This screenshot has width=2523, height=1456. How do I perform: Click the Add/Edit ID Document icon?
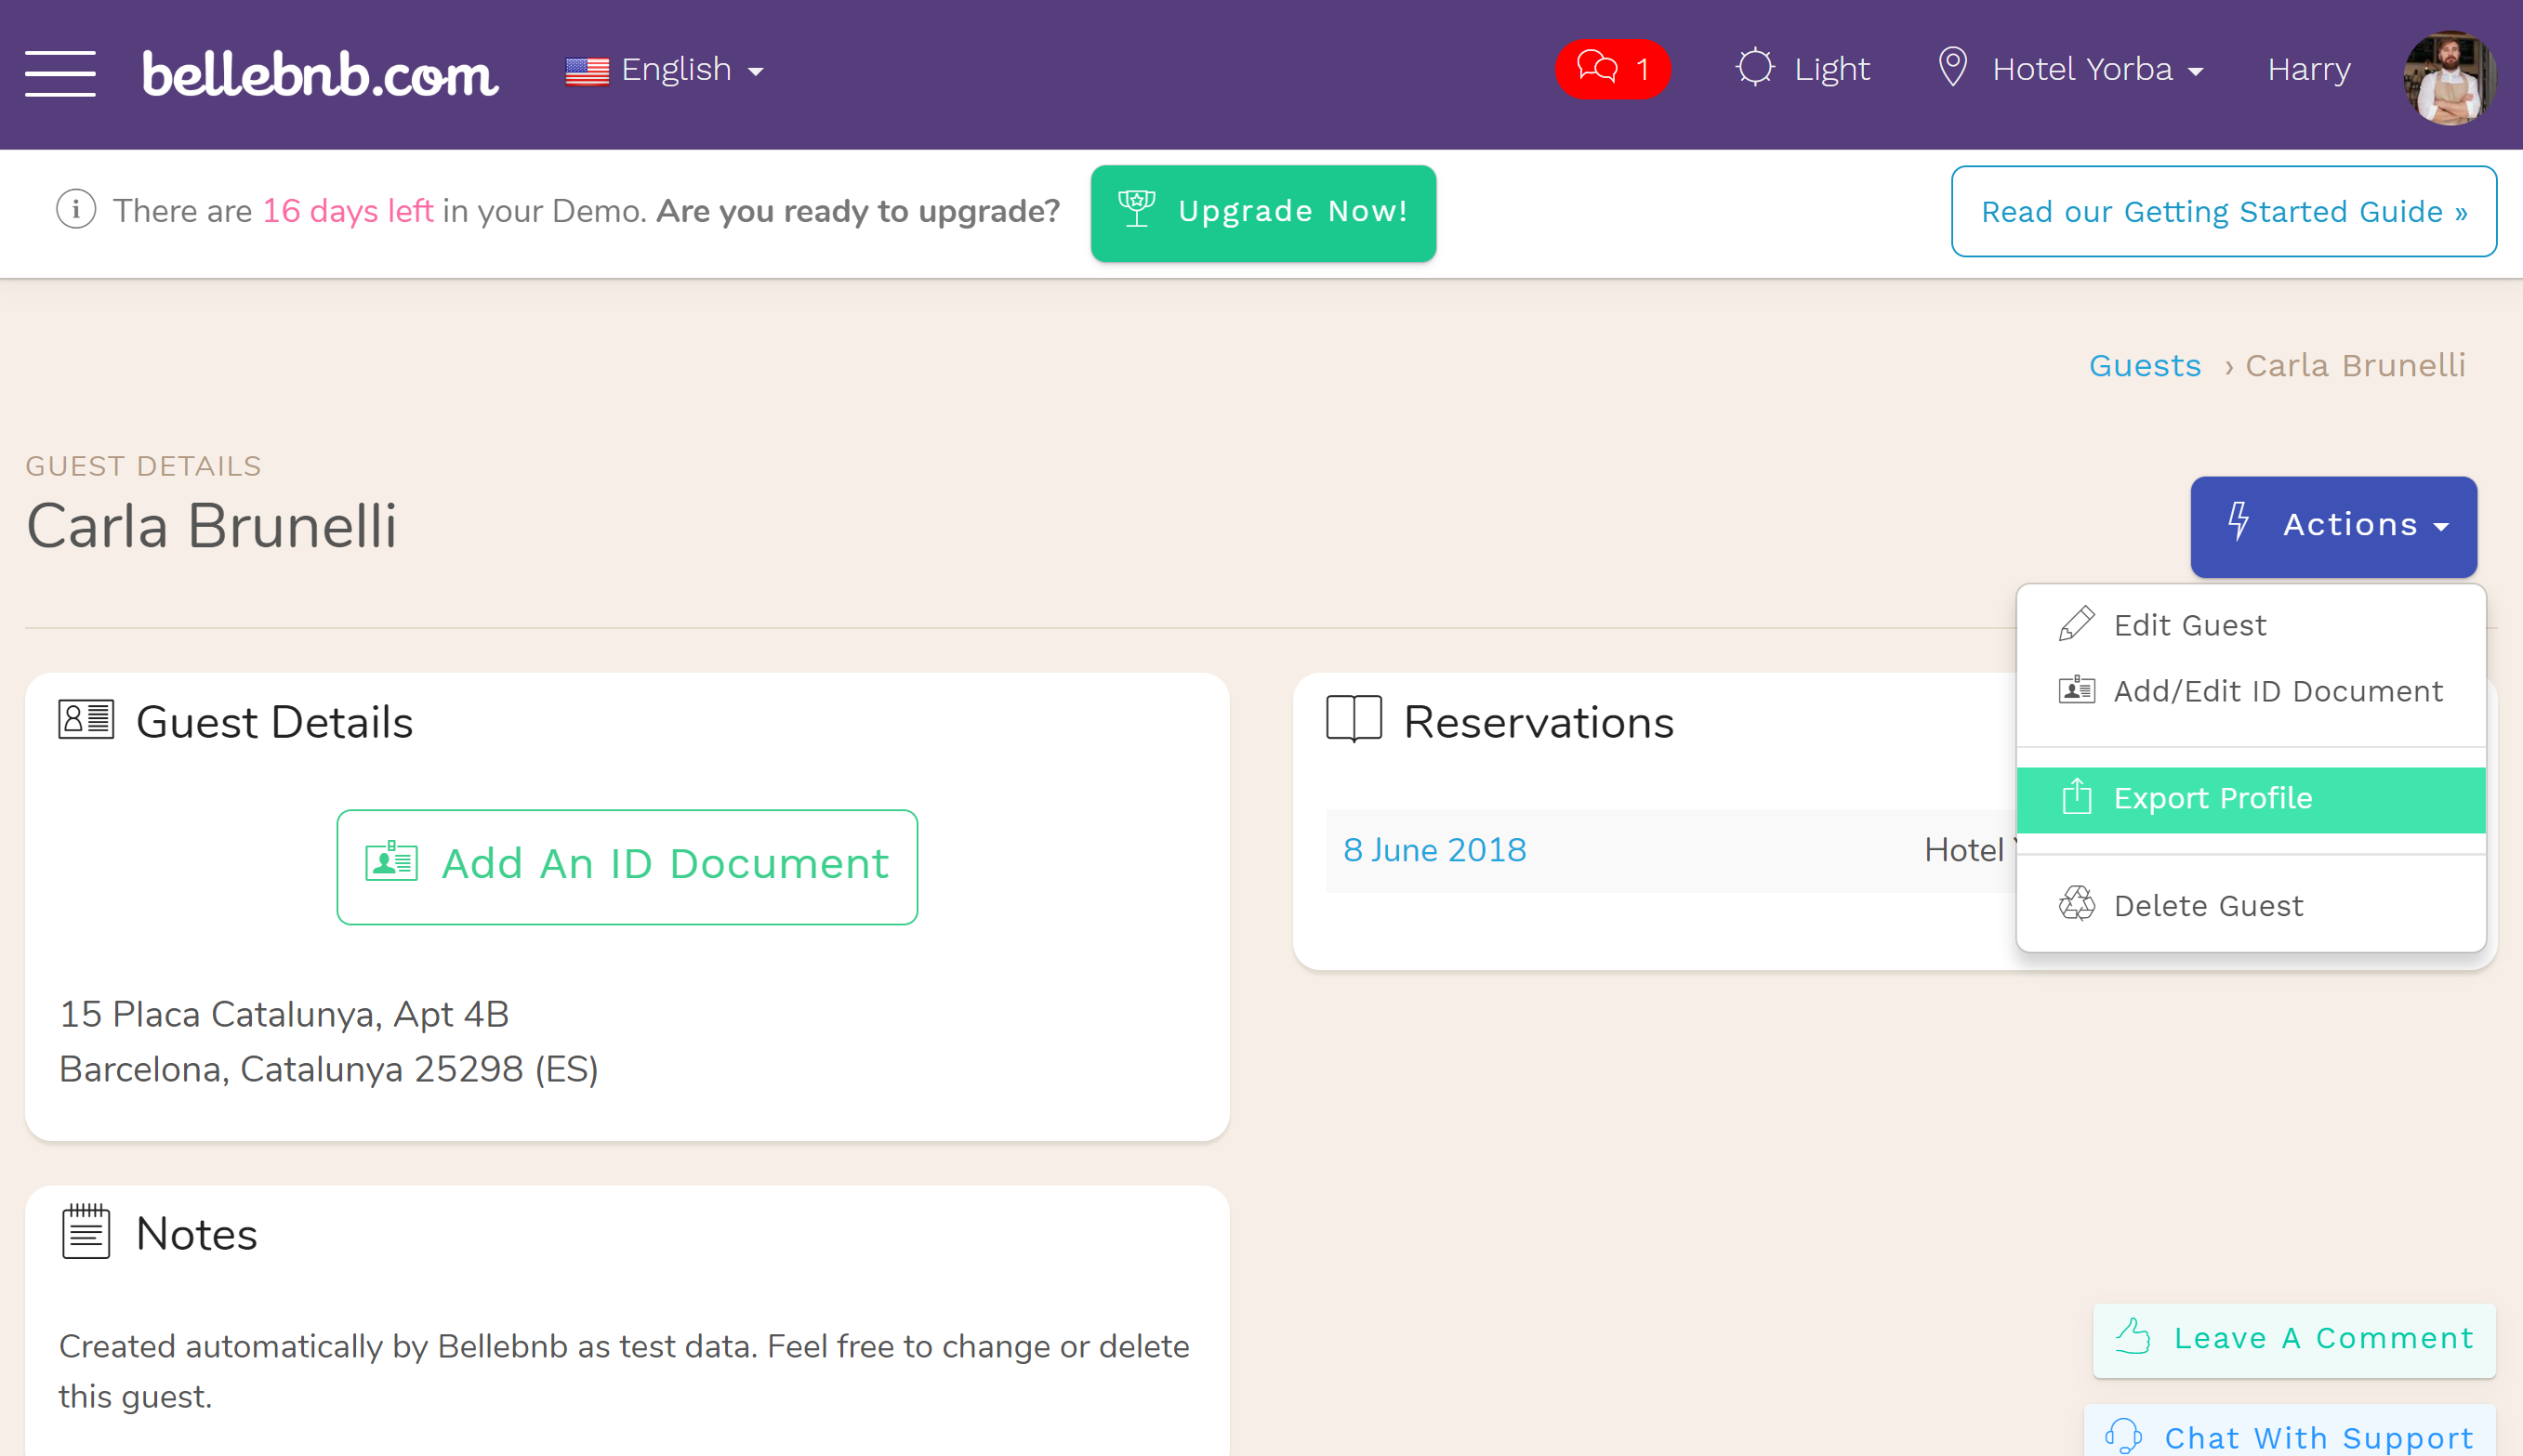tap(2074, 689)
